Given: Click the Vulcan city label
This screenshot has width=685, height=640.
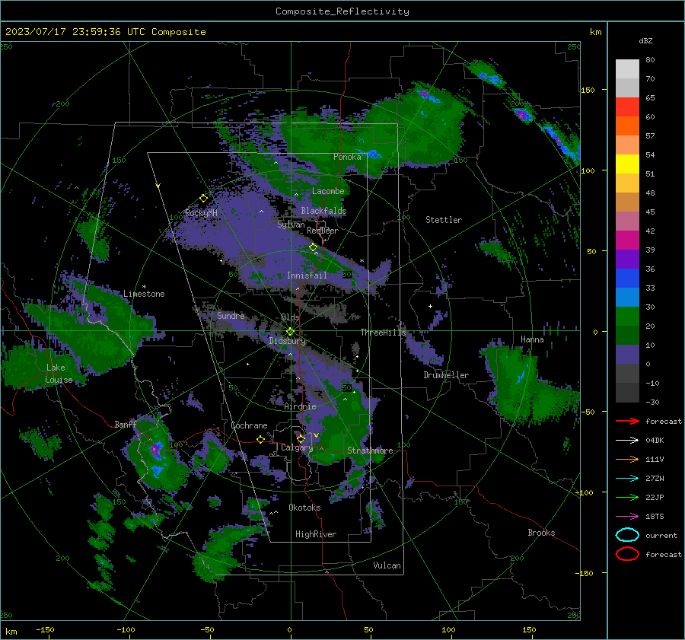Looking at the screenshot, I should click(x=387, y=565).
